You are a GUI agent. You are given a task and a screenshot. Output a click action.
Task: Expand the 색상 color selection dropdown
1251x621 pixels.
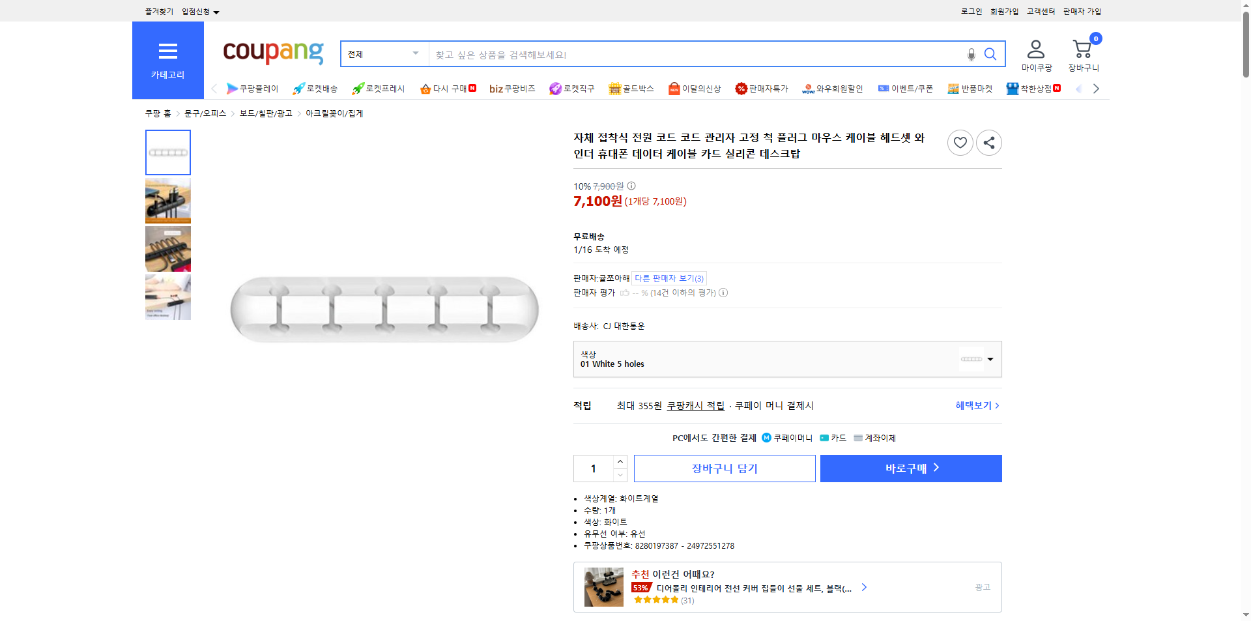pos(989,359)
